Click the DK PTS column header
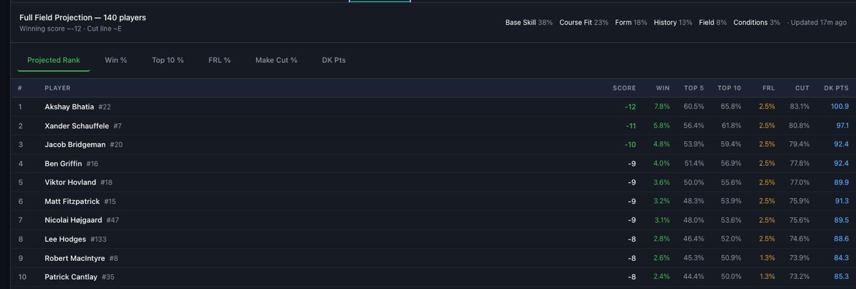The height and width of the screenshot is (289, 856). pyautogui.click(x=835, y=88)
